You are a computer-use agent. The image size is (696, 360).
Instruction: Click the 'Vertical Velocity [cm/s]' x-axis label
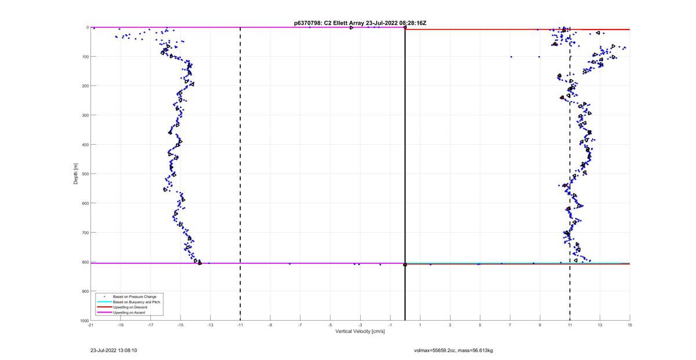coord(360,331)
